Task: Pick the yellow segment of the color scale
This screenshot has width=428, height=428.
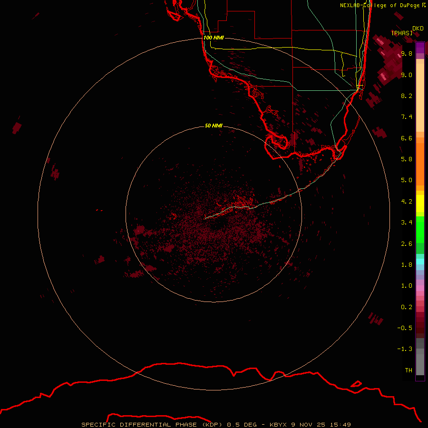Action: pyautogui.click(x=420, y=204)
